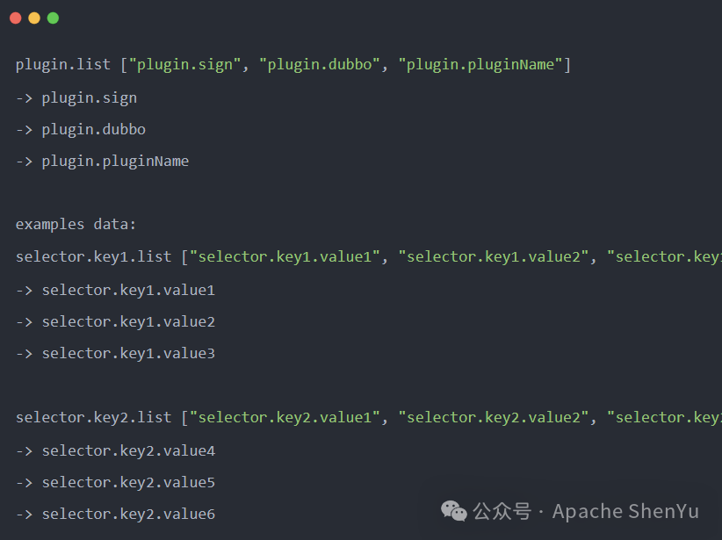Click the 公众号 watermark label
Screen dimensions: 722x540
(x=502, y=511)
